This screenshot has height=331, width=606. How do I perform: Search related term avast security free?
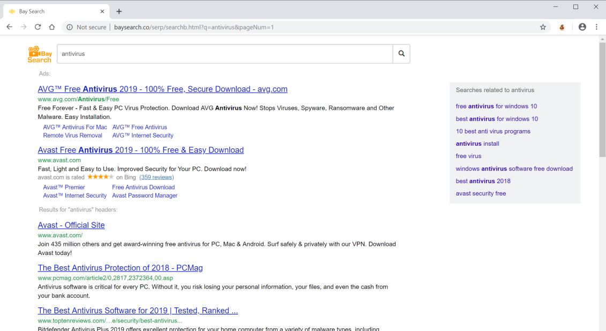tap(481, 193)
